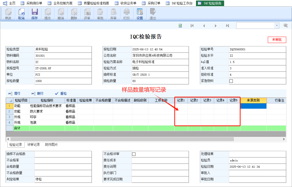This screenshot has height=187, width=292.
Task: Add a row with 增行
Action: coord(14,93)
